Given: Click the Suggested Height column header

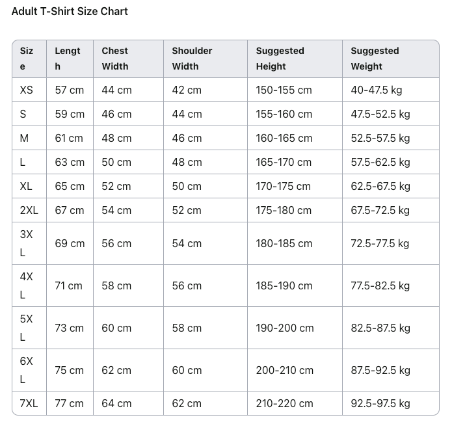Looking at the screenshot, I should coord(280,59).
